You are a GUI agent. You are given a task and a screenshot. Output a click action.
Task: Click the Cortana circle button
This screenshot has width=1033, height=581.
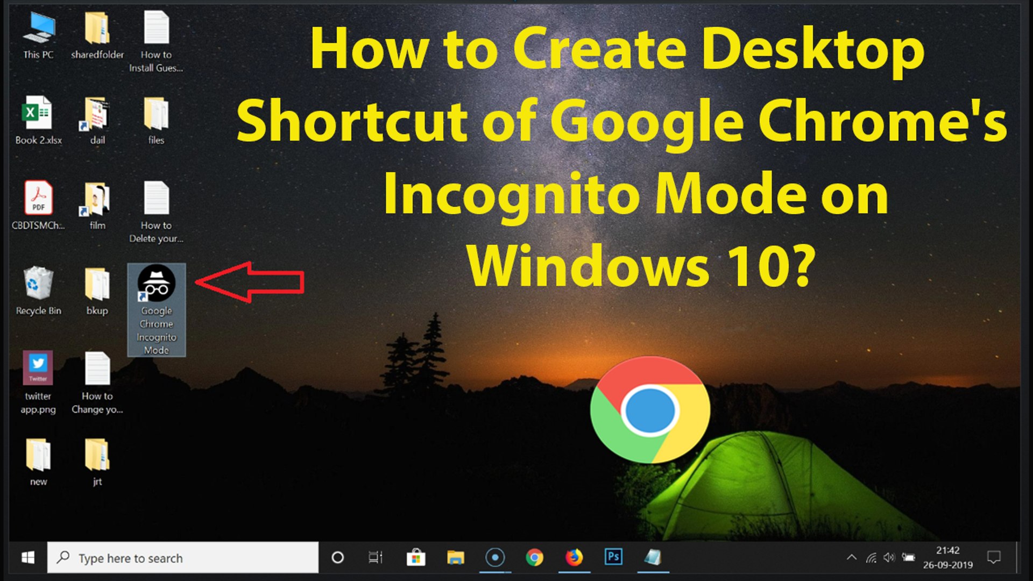point(337,557)
